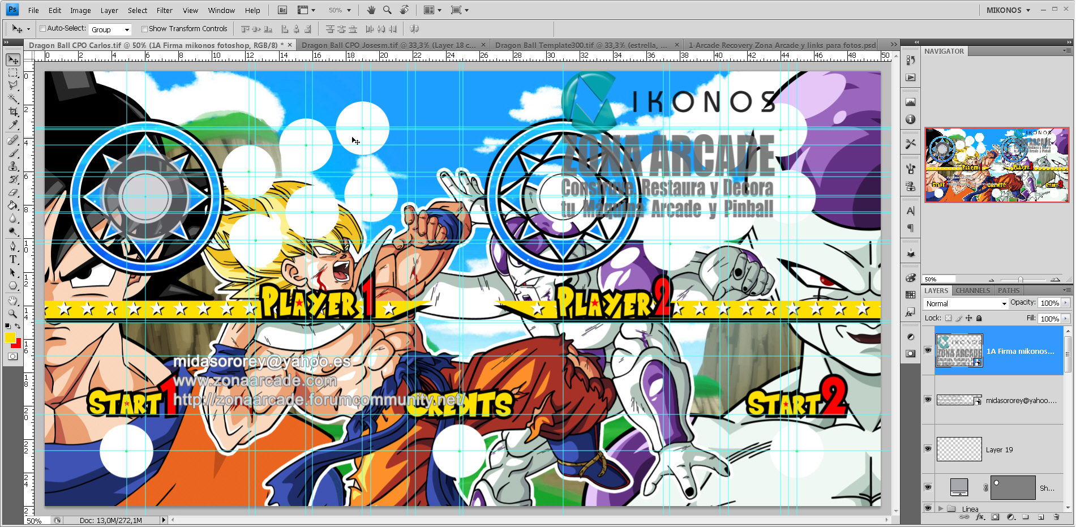Click the yellow foreground color swatch
The image size is (1076, 527).
[x=10, y=337]
